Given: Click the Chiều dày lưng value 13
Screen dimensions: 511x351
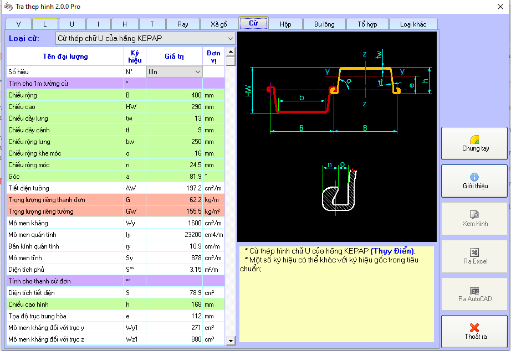Looking at the screenshot, I should point(175,118).
